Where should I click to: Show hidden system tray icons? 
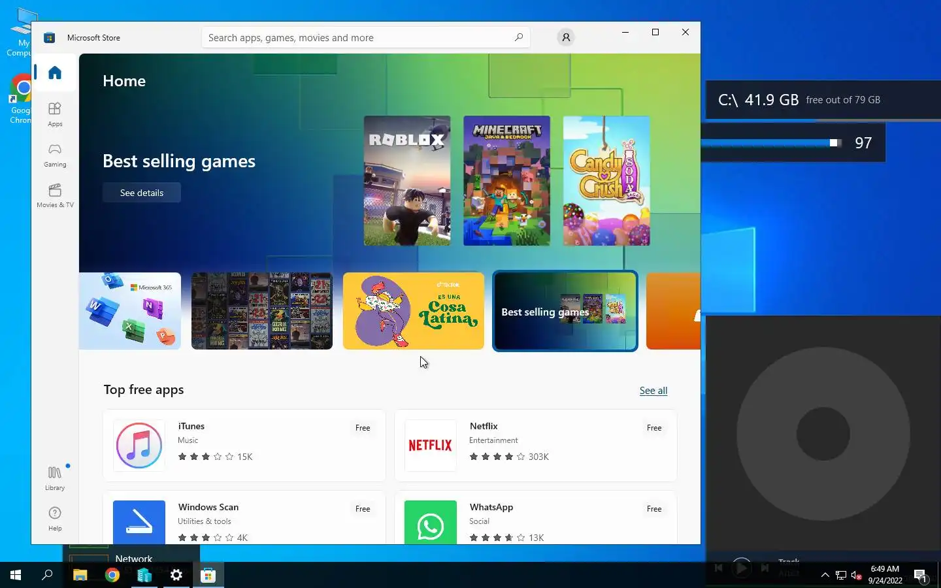[x=825, y=575]
